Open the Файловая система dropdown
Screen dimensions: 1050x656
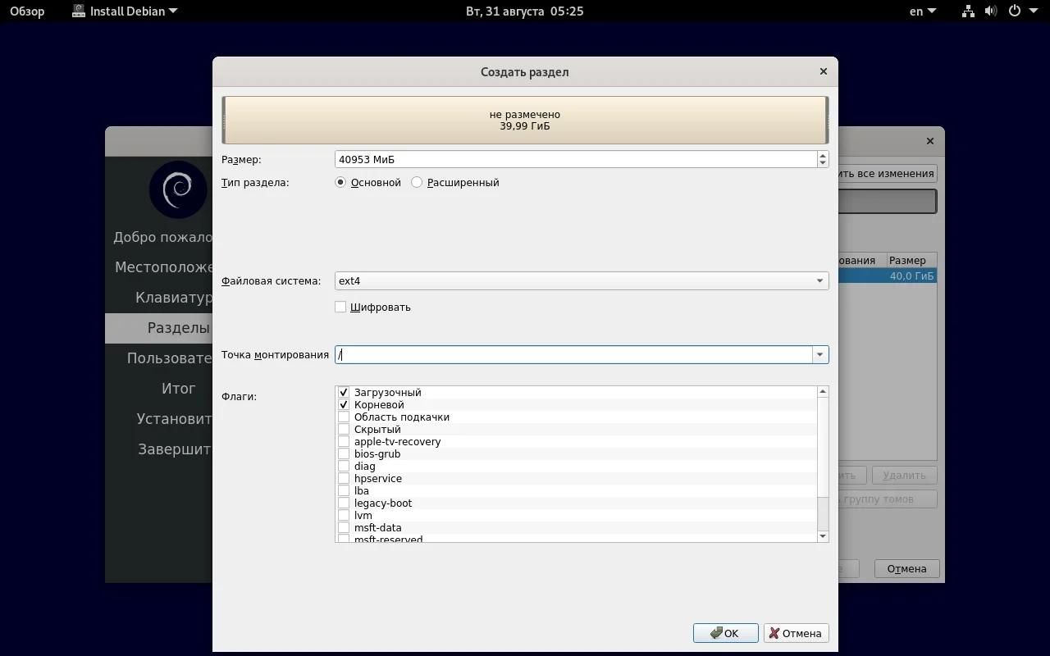coord(819,280)
